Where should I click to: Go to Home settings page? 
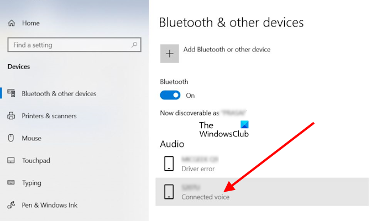(x=31, y=23)
